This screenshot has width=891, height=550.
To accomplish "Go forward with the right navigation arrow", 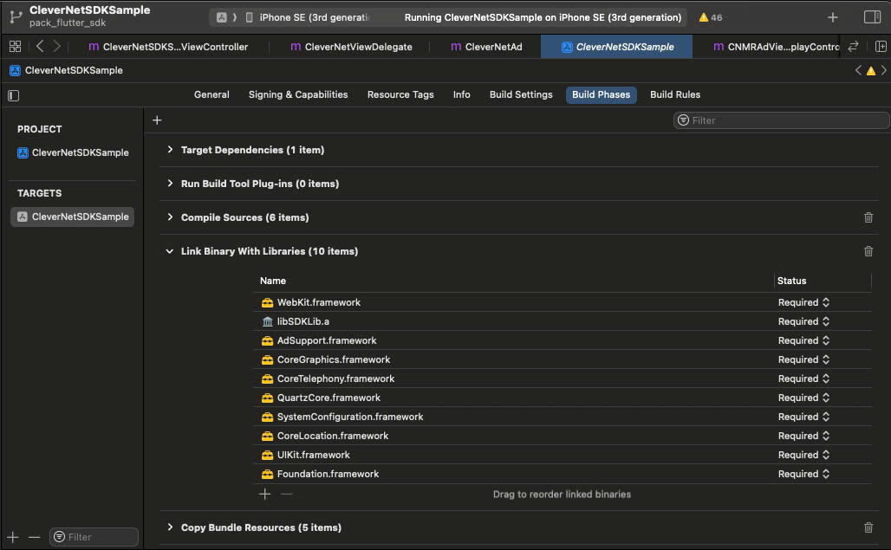I will [x=57, y=47].
